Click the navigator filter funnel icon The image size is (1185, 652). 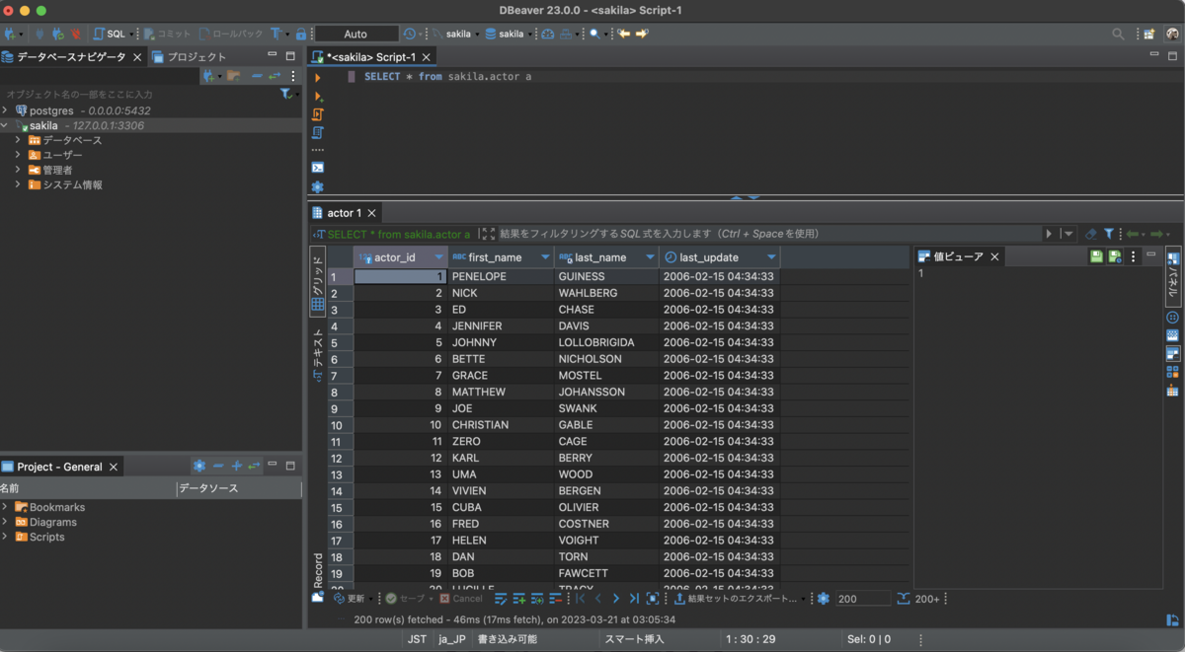[285, 94]
